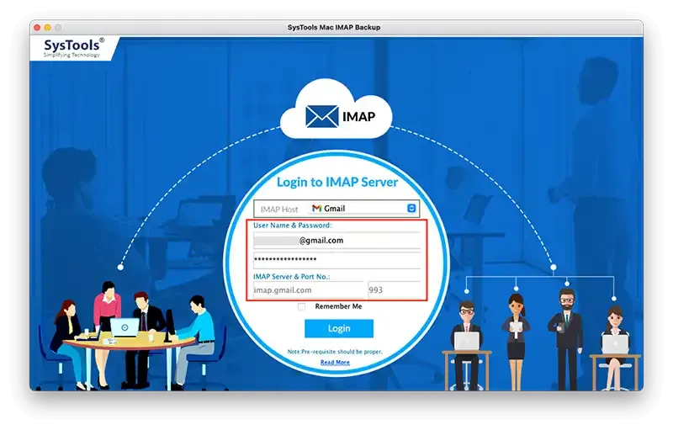Close the window with the red button

click(37, 28)
